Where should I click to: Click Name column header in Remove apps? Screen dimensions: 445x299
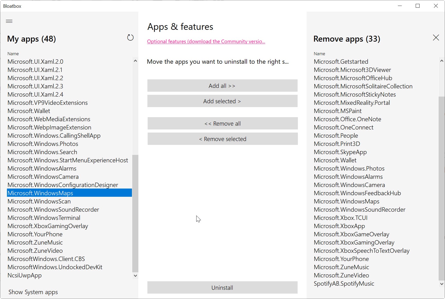click(x=319, y=54)
